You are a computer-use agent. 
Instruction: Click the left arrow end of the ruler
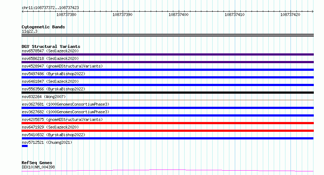[x=23, y=11]
